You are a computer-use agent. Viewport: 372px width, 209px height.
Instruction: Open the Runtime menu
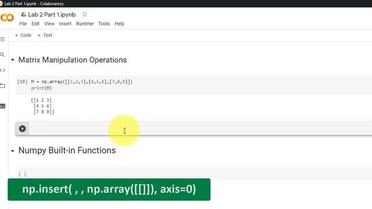(85, 24)
